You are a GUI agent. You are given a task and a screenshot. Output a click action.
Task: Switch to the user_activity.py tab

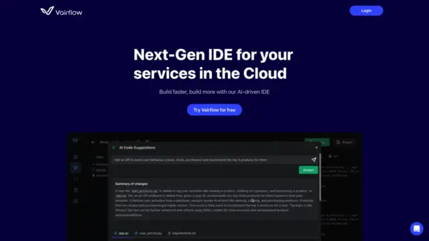[148, 234]
